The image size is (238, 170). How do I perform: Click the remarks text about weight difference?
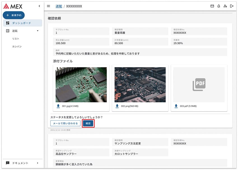tap(98, 53)
